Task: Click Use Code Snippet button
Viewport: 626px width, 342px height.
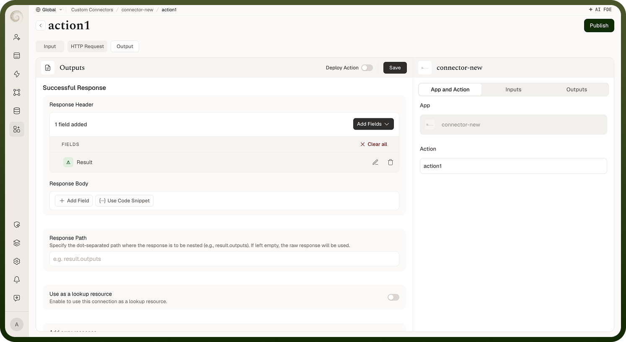Action: (x=124, y=201)
